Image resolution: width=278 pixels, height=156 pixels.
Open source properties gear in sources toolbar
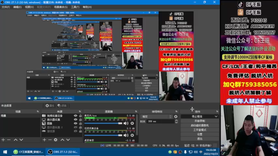56,140
